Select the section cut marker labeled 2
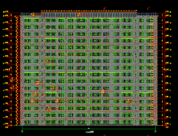This screenshot has width=178, height=136. pyautogui.click(x=105, y=9)
